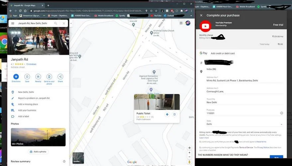
Task: Open the Google Maps hamburger menu
Action: pos(13,23)
